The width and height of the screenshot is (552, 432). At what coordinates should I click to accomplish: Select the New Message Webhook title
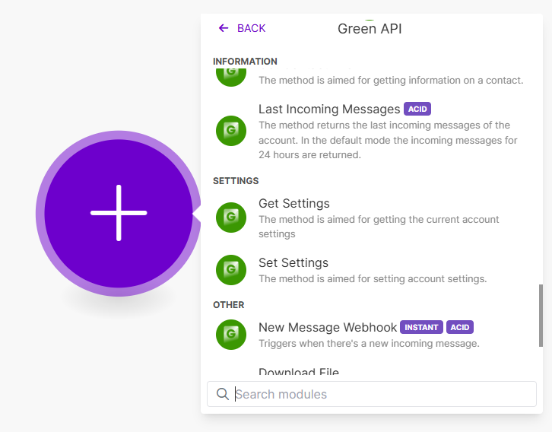click(328, 328)
